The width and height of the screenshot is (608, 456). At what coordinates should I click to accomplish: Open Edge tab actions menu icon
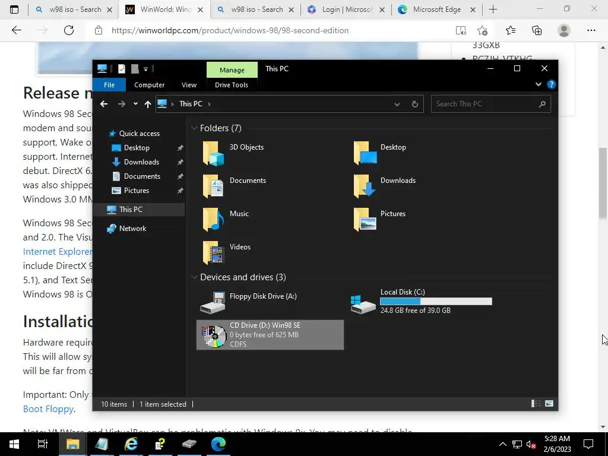14,9
